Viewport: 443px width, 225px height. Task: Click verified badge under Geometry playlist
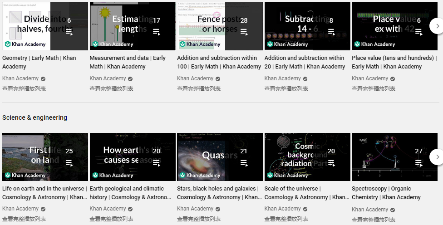point(43,79)
